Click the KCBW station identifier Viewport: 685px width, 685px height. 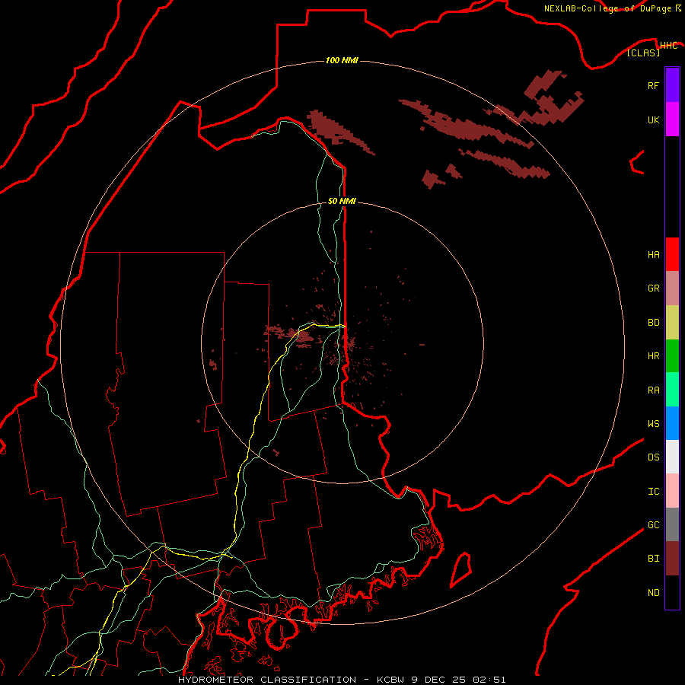391,680
